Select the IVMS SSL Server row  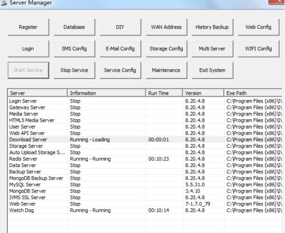145,198
